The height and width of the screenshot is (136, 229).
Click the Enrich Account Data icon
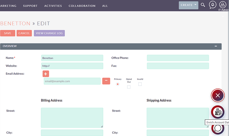pos(218,112)
